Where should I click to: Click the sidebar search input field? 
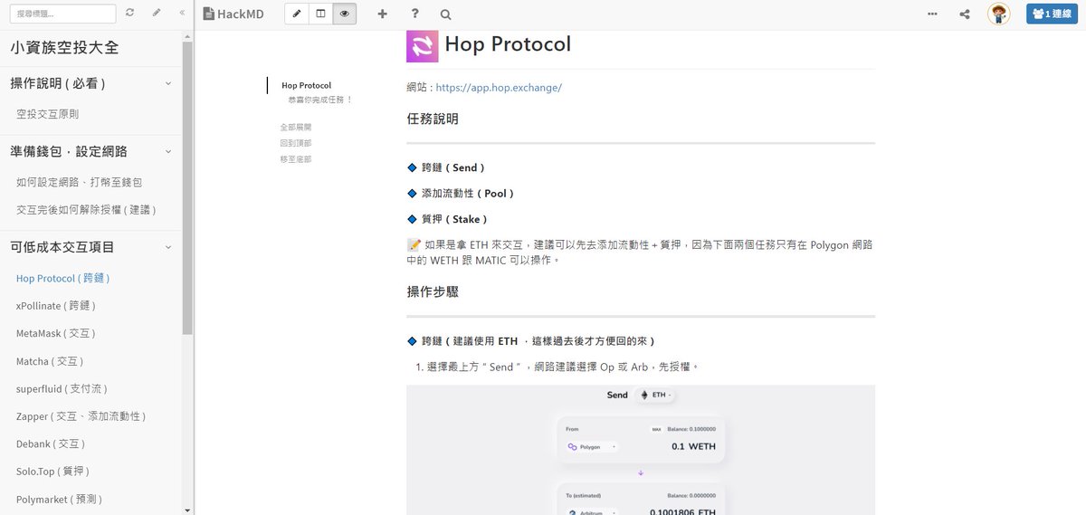[x=62, y=14]
